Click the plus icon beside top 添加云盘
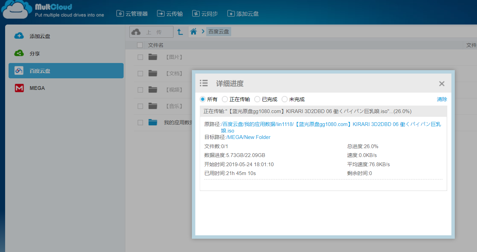The image size is (477, 252). click(x=231, y=14)
